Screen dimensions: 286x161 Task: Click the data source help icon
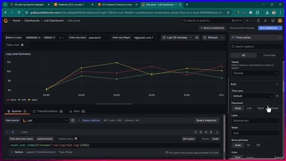(x=72, y=120)
